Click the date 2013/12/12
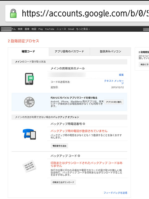The width and height of the screenshot is (149, 199). coord(117,87)
